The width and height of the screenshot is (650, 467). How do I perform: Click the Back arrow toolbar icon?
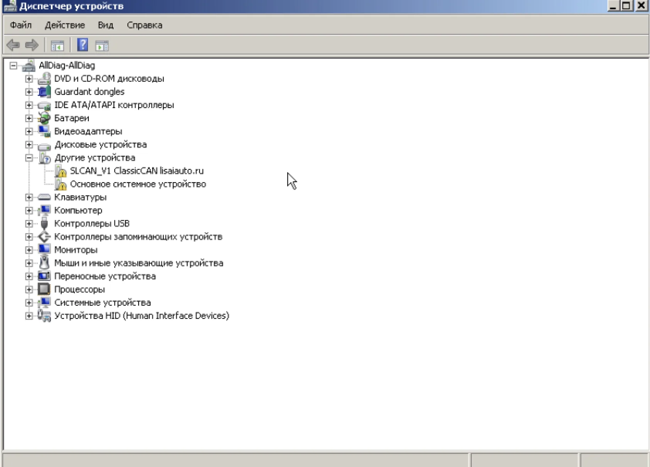point(13,45)
